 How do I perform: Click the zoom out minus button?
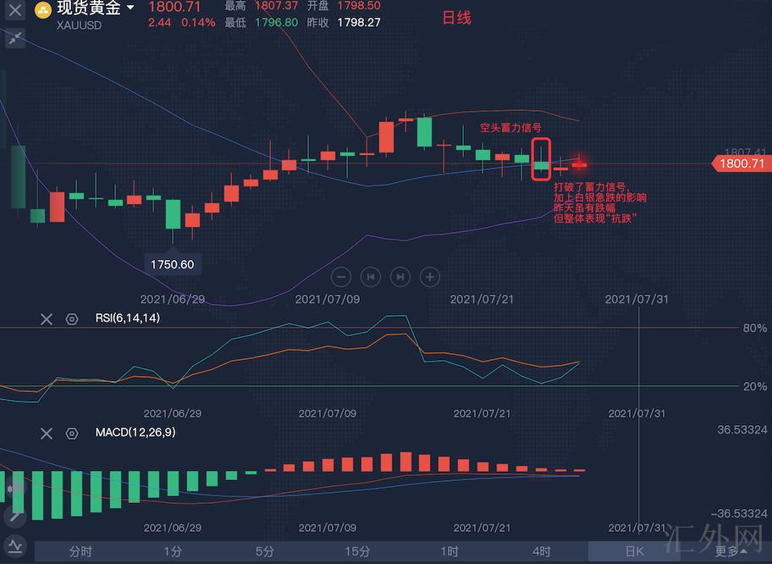341,276
